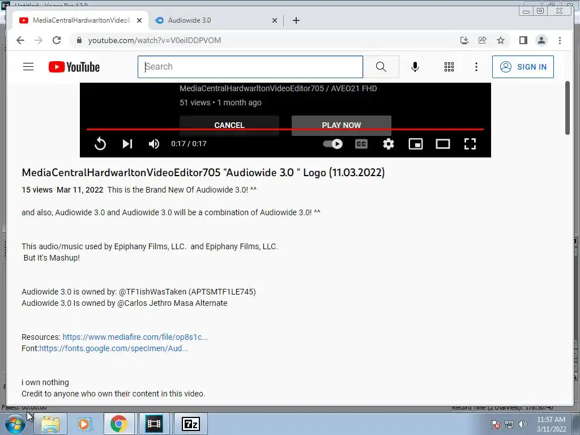Click the tray volume speaker icon
The height and width of the screenshot is (435, 580).
pos(523,424)
